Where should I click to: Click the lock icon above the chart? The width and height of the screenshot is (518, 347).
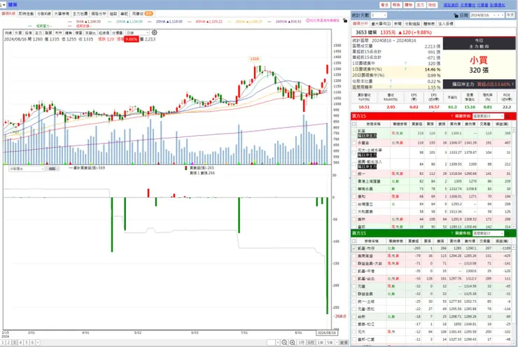tap(345, 20)
